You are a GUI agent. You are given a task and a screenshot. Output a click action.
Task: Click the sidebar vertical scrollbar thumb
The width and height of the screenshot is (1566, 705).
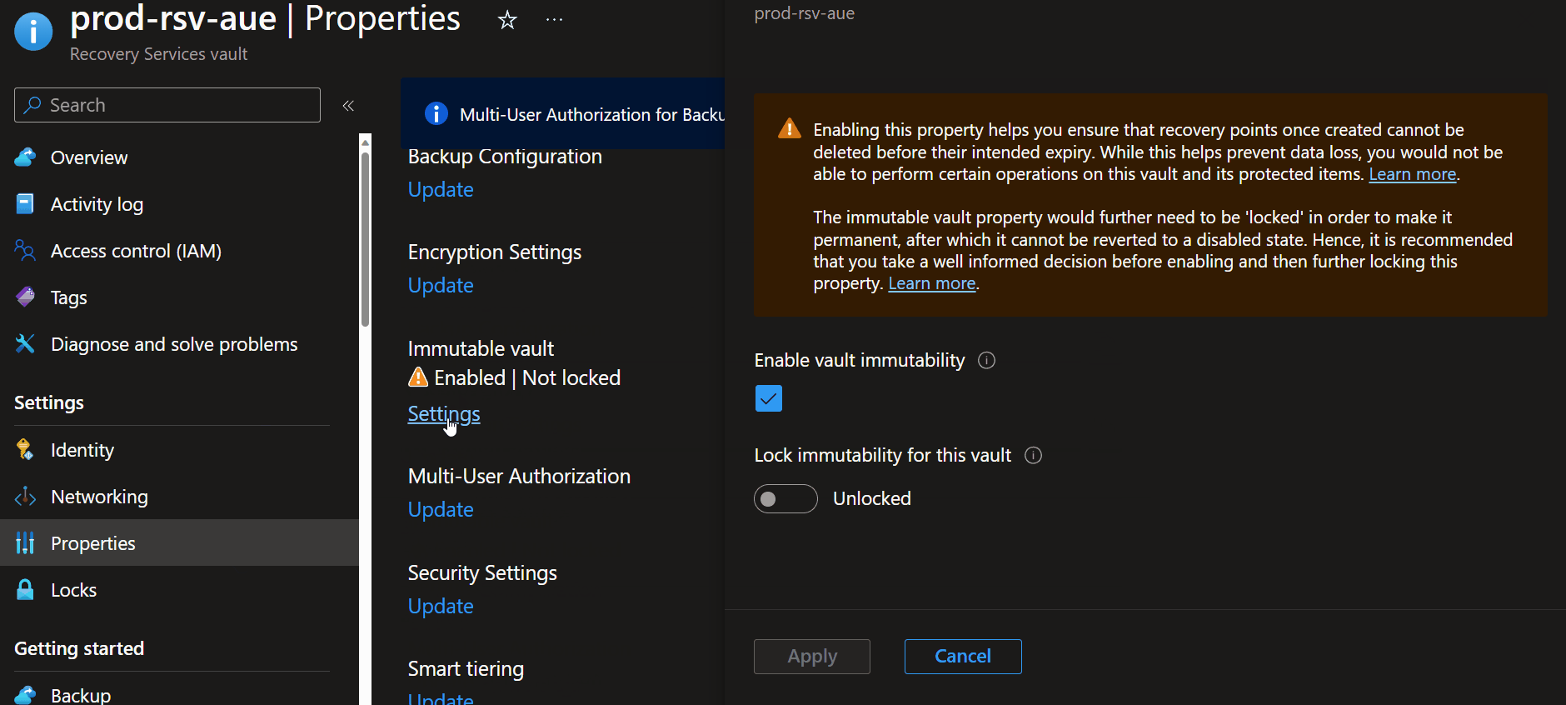coord(365,237)
